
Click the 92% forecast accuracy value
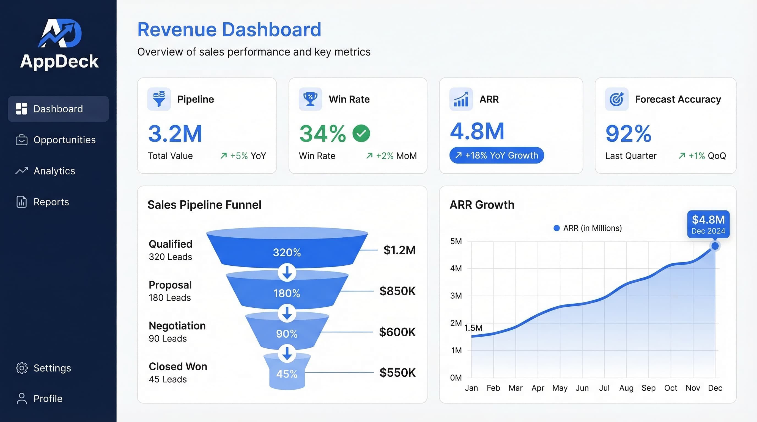pos(629,134)
